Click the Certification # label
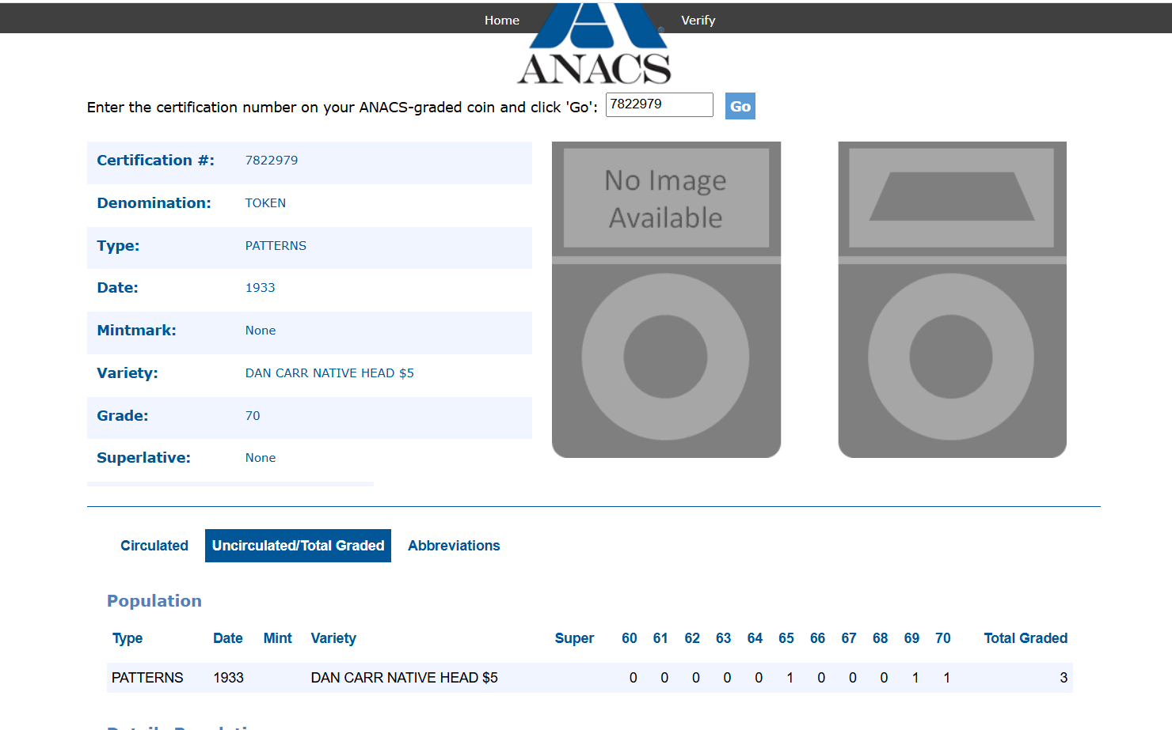The height and width of the screenshot is (730, 1172). click(x=156, y=161)
